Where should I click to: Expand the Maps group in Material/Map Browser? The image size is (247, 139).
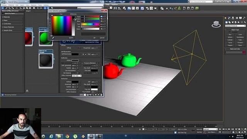[12, 20]
